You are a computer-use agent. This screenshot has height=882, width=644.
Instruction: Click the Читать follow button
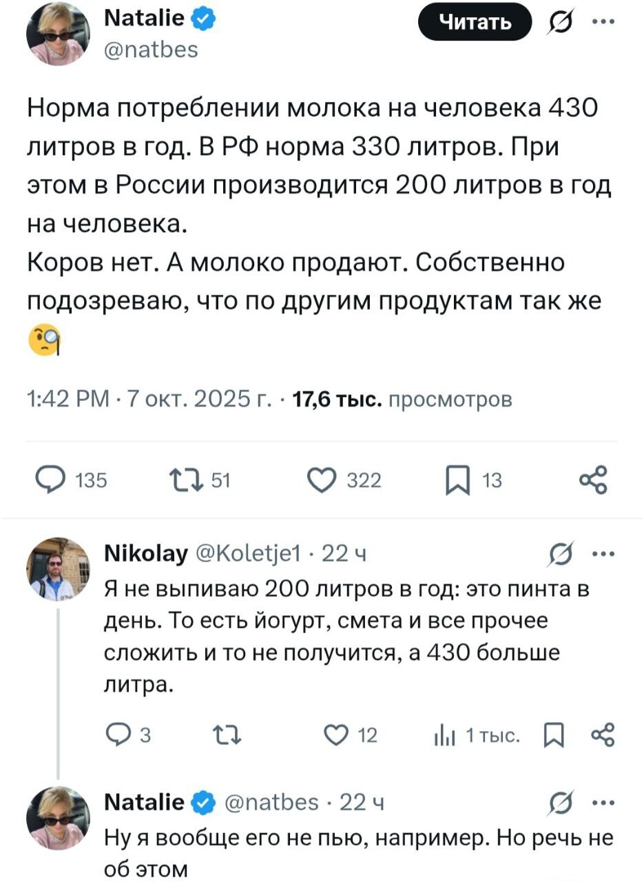pyautogui.click(x=475, y=22)
